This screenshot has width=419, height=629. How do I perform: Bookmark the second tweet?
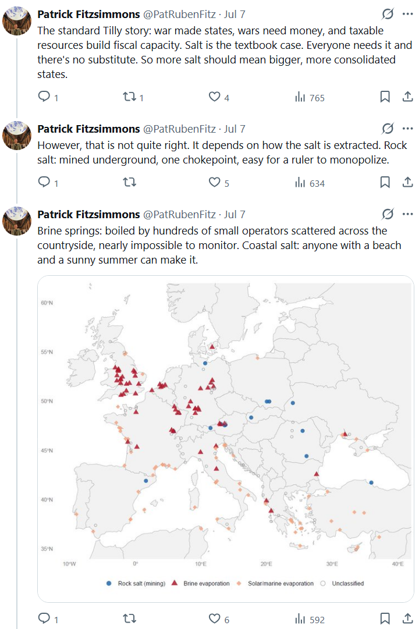385,182
